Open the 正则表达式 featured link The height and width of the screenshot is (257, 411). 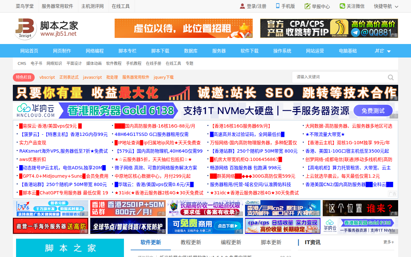[69, 77]
